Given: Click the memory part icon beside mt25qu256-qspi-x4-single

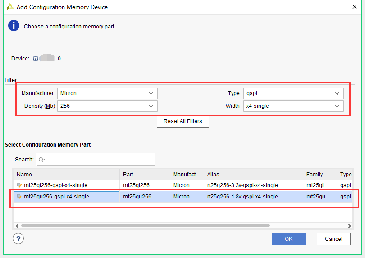Looking at the screenshot, I should tap(19, 197).
